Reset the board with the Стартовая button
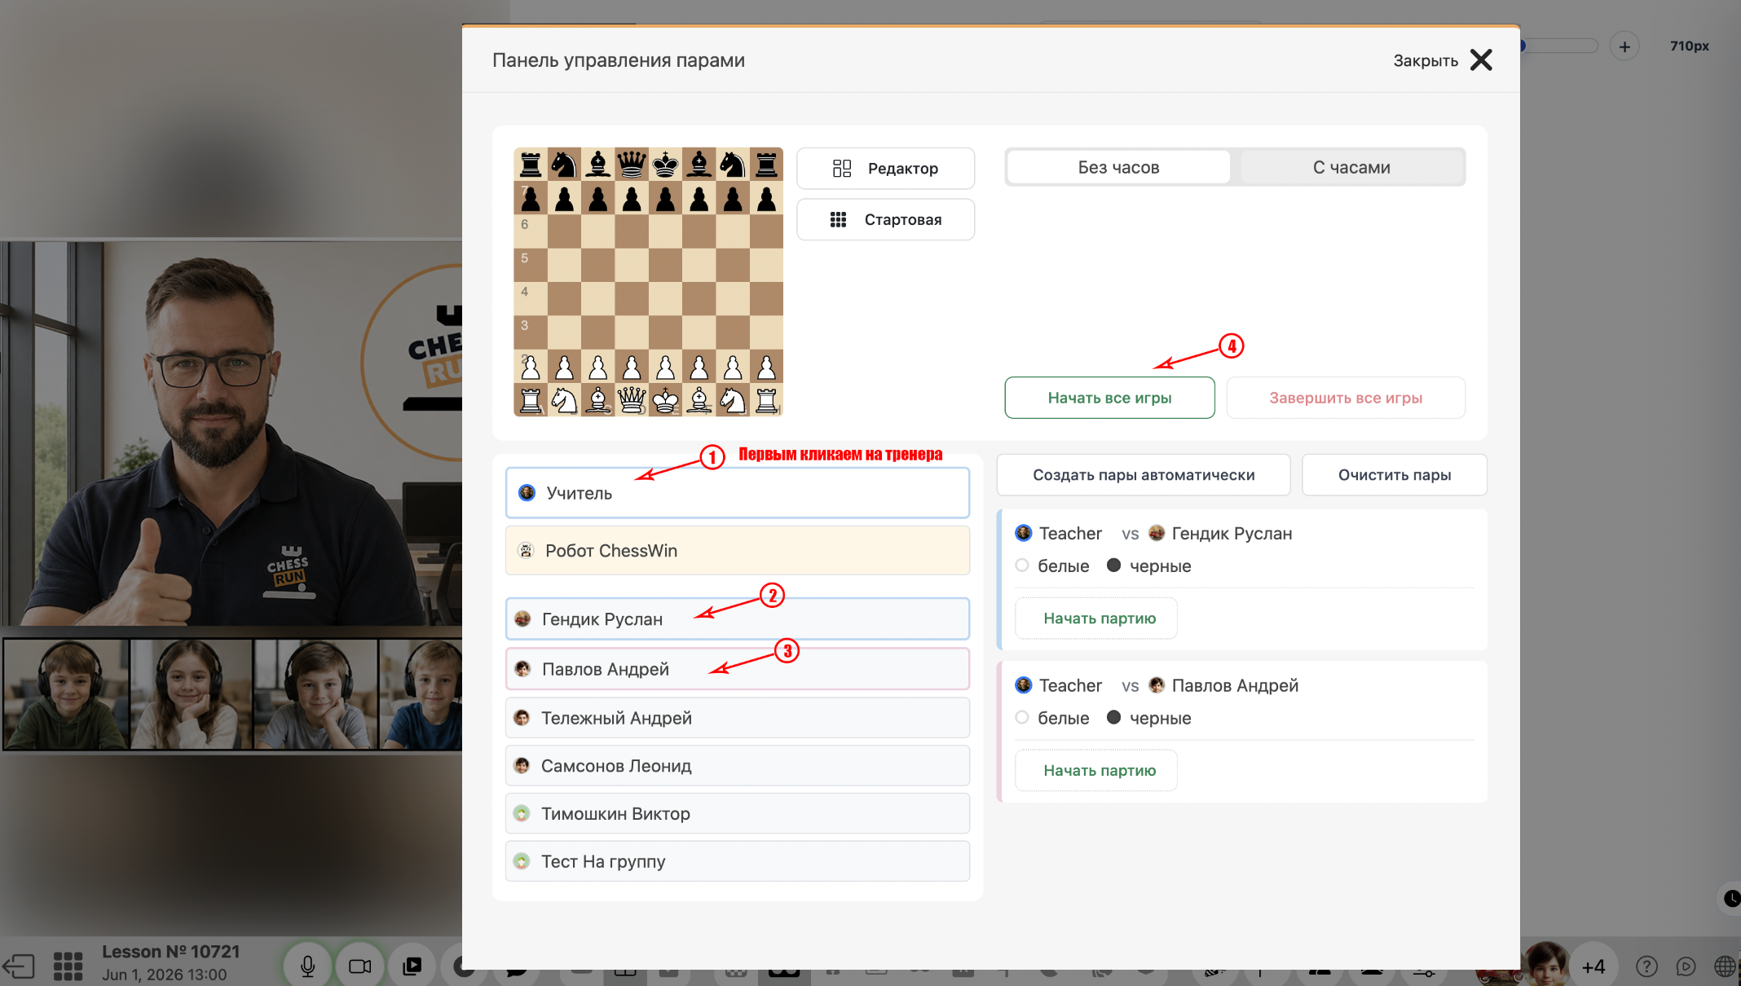 click(x=885, y=220)
